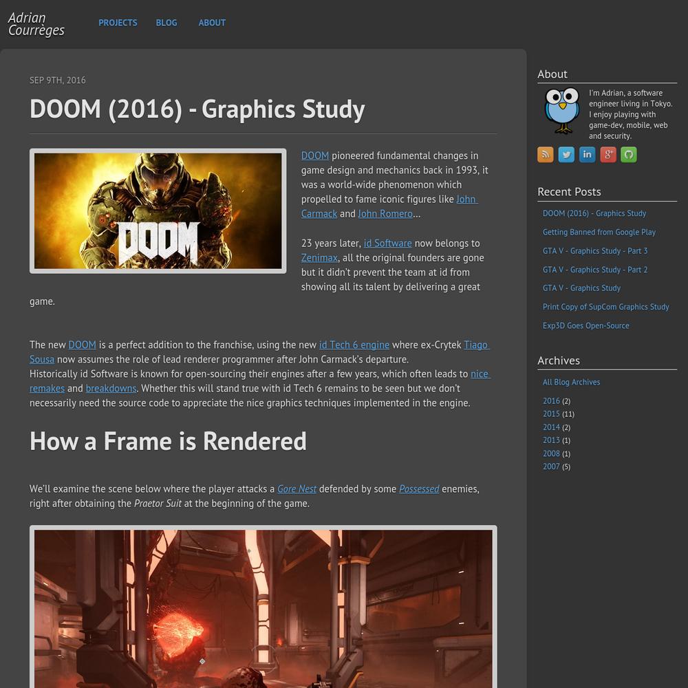This screenshot has width=688, height=688.
Task: Open the 2013 archive
Action: [x=551, y=440]
